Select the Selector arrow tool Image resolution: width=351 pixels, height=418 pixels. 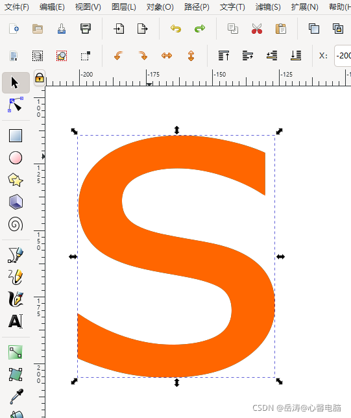point(16,82)
